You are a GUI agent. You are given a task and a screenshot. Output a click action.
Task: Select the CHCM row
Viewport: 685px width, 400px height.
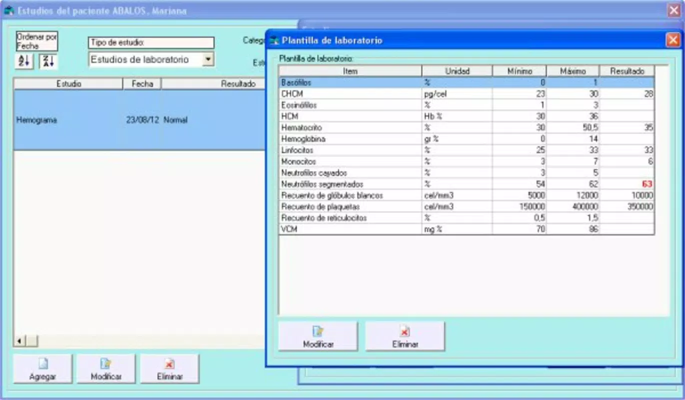pos(467,94)
